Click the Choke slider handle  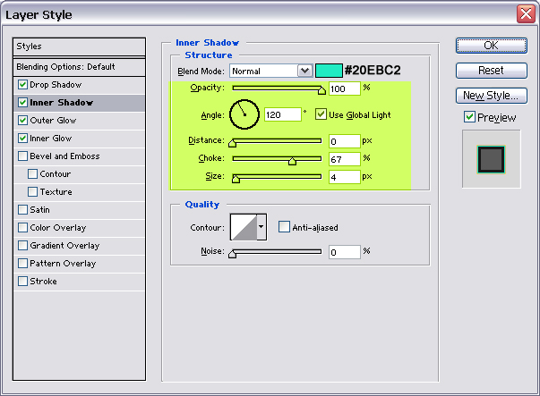[x=292, y=161]
